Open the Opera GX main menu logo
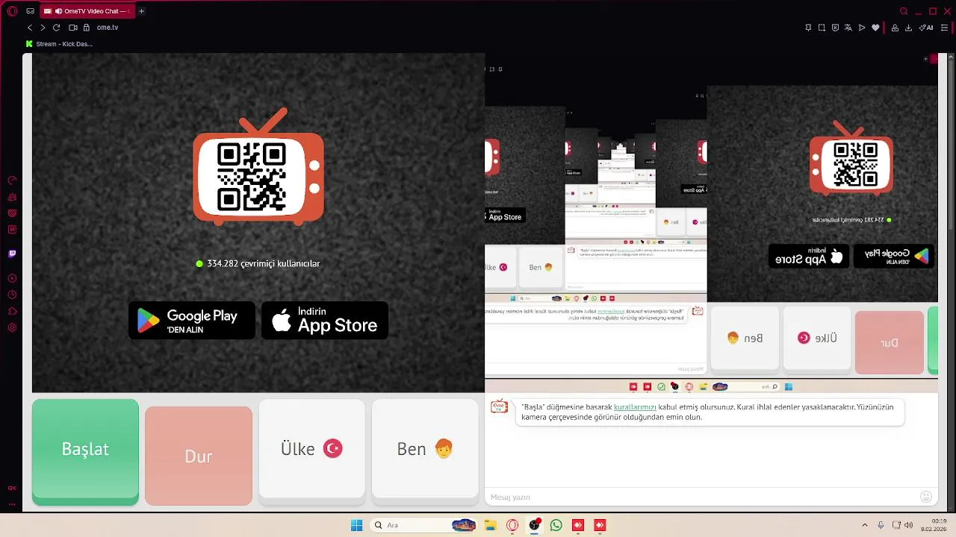 coord(12,11)
